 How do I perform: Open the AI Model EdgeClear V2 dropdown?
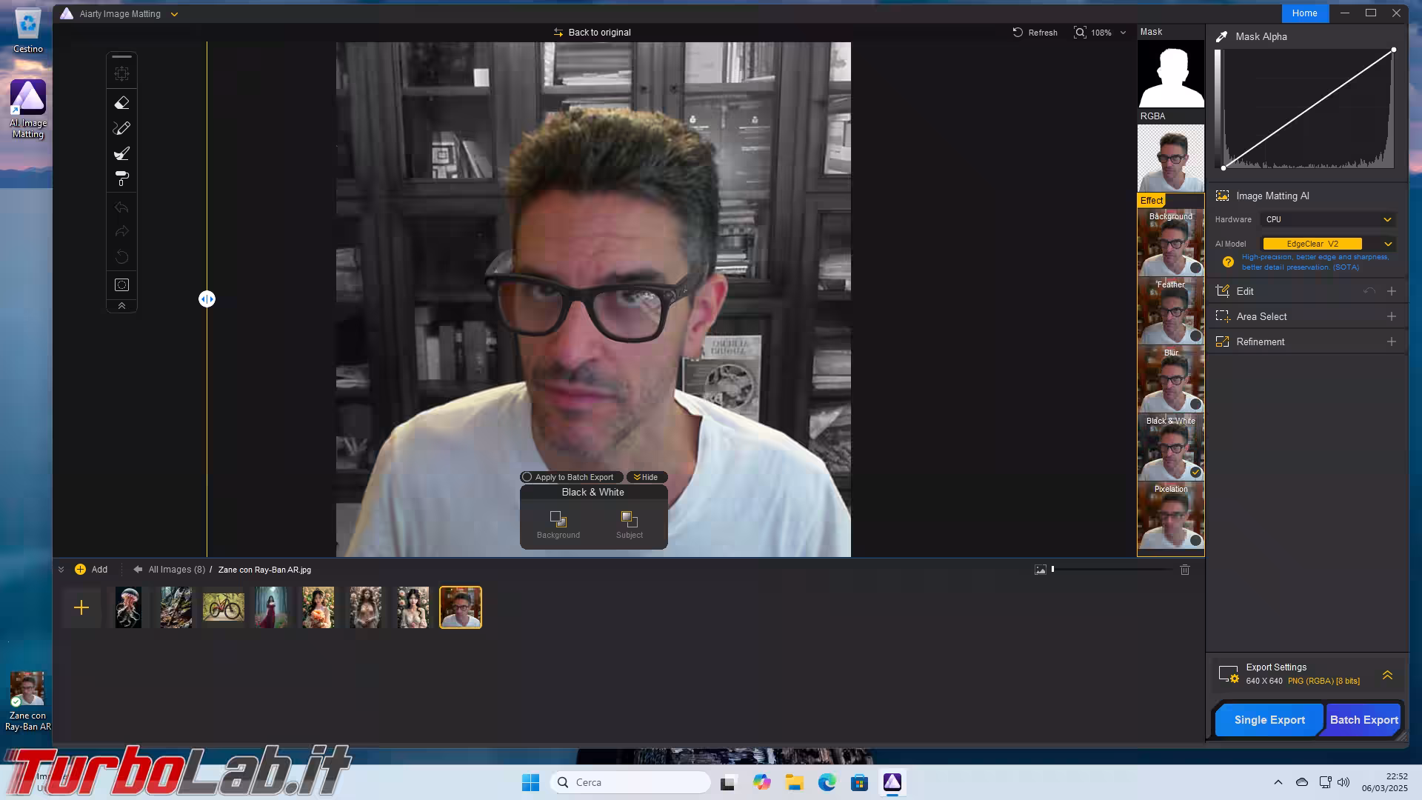click(x=1388, y=244)
